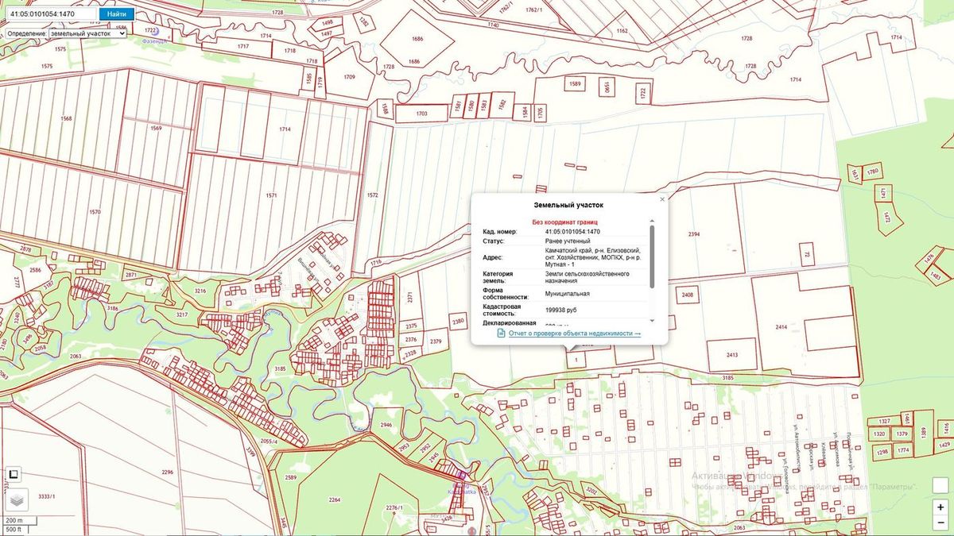The image size is (954, 536).
Task: Select parcel 1686 on the map
Action: click(x=417, y=38)
